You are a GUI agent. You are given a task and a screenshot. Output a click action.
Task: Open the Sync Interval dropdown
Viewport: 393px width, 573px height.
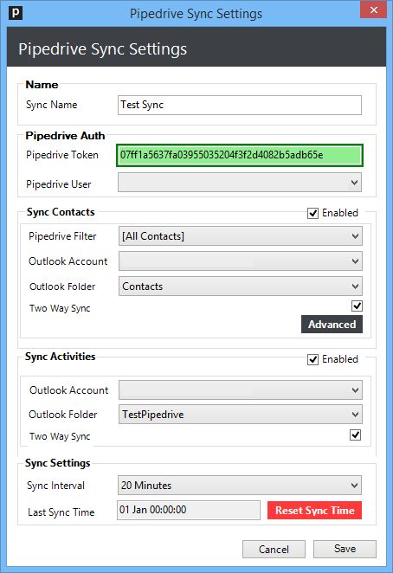point(240,486)
